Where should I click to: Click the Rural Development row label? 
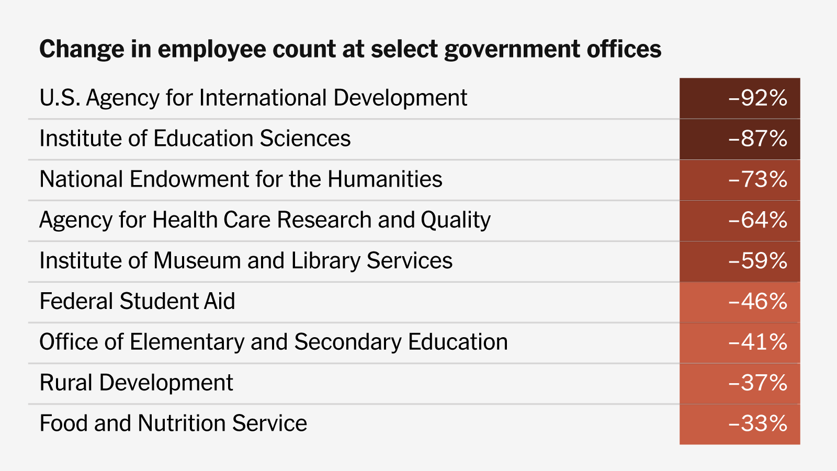[x=136, y=383]
